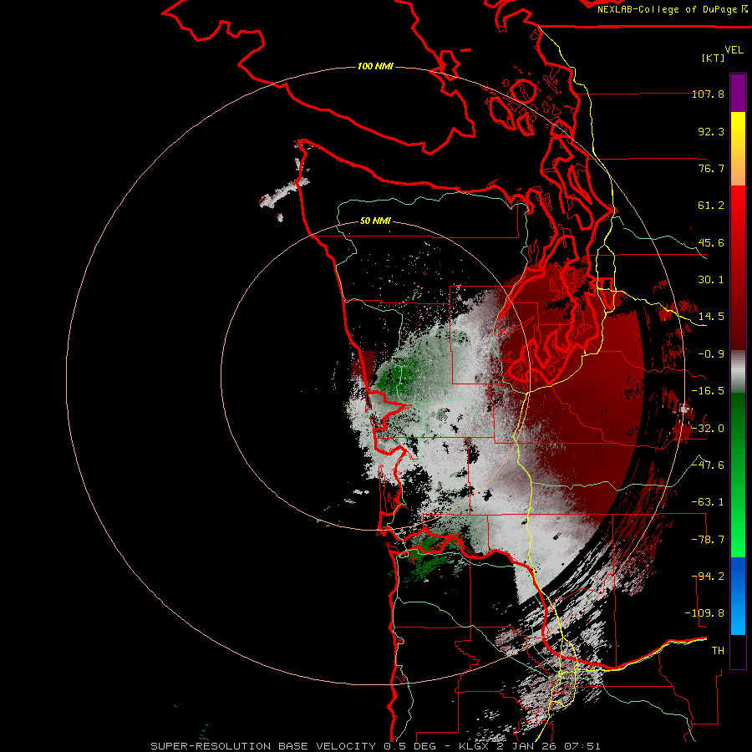This screenshot has height=752, width=752.
Task: Click the 92.3 legend value
Action: click(711, 131)
